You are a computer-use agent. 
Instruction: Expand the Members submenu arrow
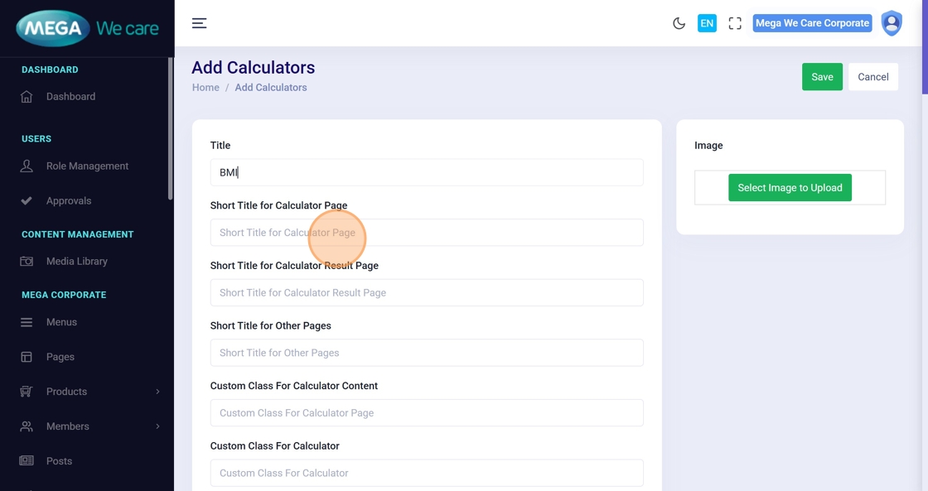coord(157,426)
